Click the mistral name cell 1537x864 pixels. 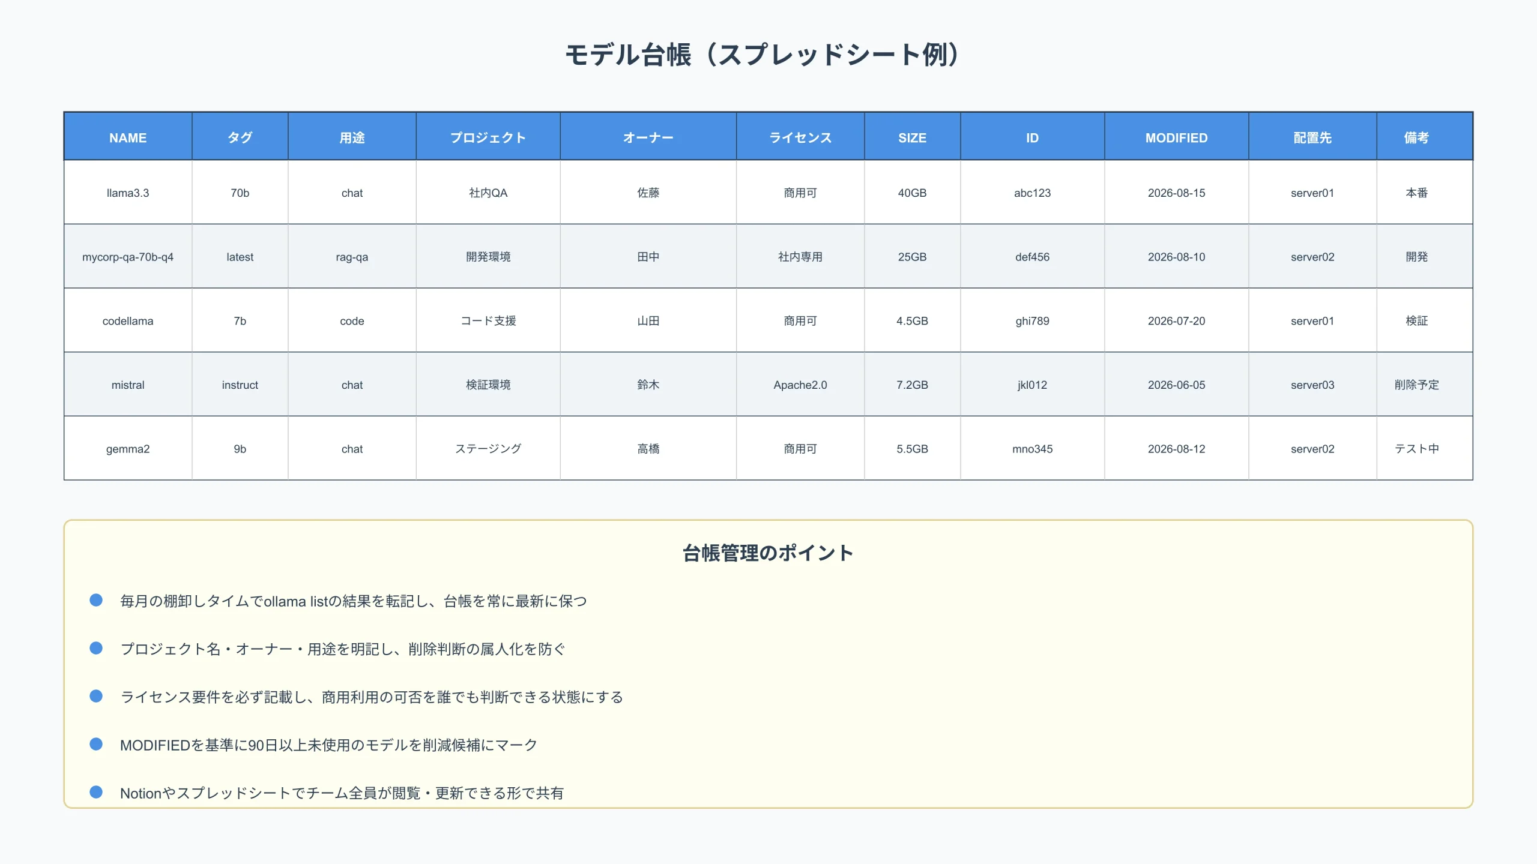[x=128, y=385]
